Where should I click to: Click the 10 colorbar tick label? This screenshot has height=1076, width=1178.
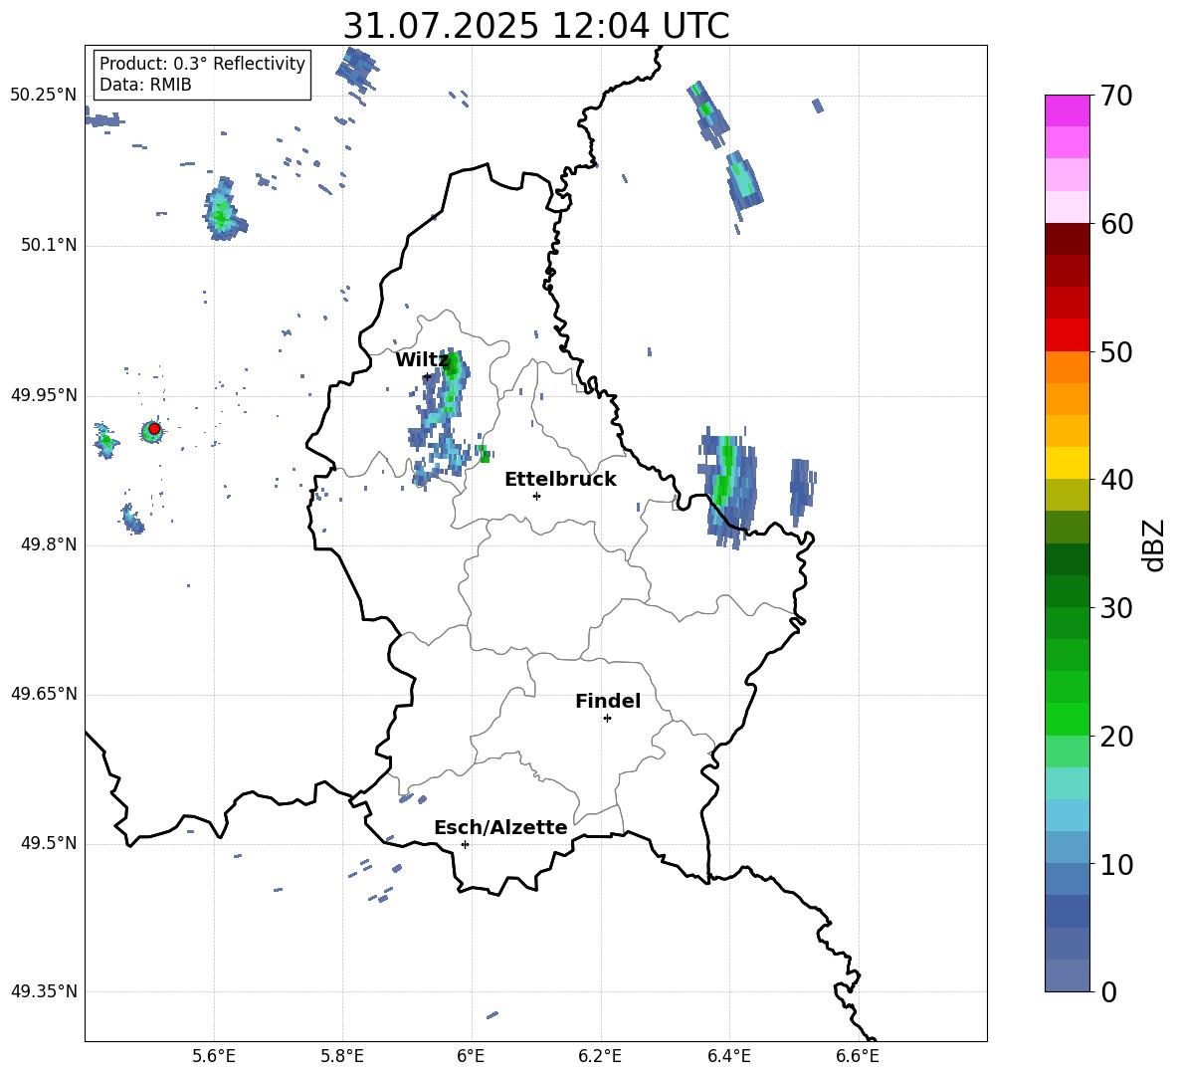tap(1116, 864)
